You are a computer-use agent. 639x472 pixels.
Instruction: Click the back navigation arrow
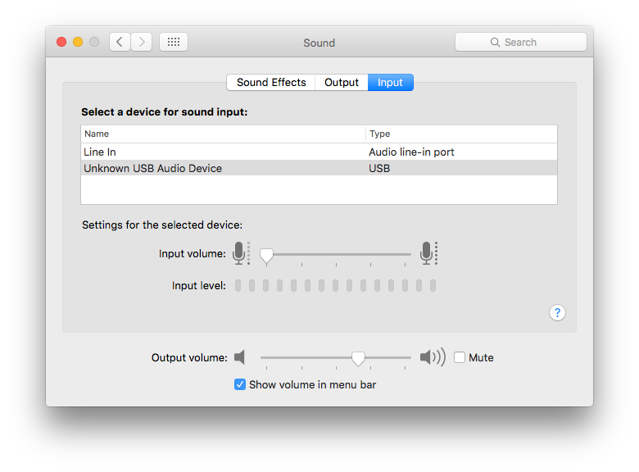pyautogui.click(x=120, y=42)
